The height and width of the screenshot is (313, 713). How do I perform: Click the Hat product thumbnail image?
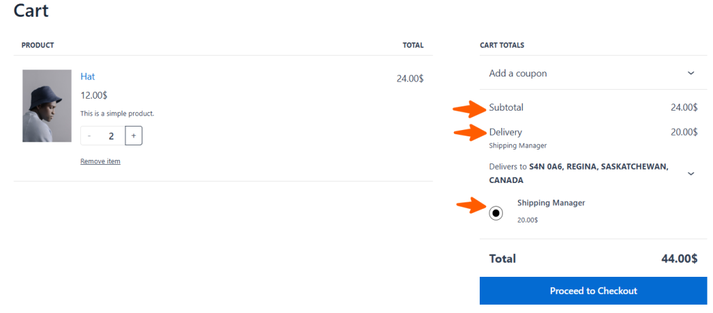click(x=47, y=106)
